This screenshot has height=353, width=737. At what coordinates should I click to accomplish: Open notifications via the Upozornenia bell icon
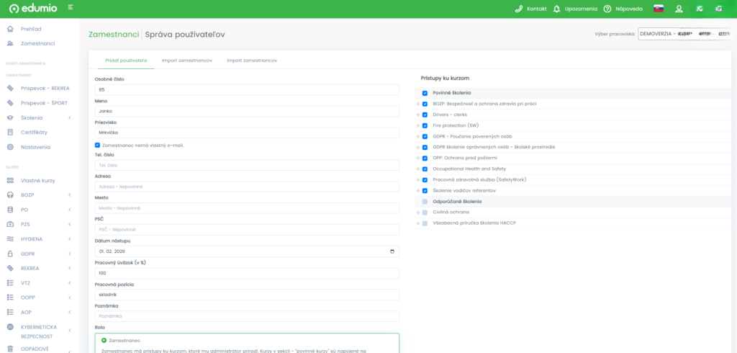(556, 9)
